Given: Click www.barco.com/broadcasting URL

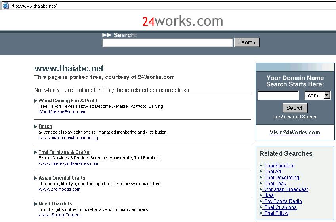Looking at the screenshot, I should point(69,138).
